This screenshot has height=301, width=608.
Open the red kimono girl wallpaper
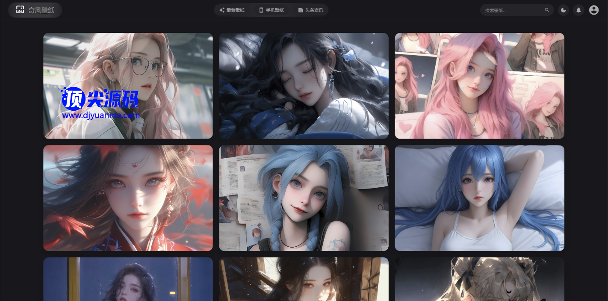[128, 198]
